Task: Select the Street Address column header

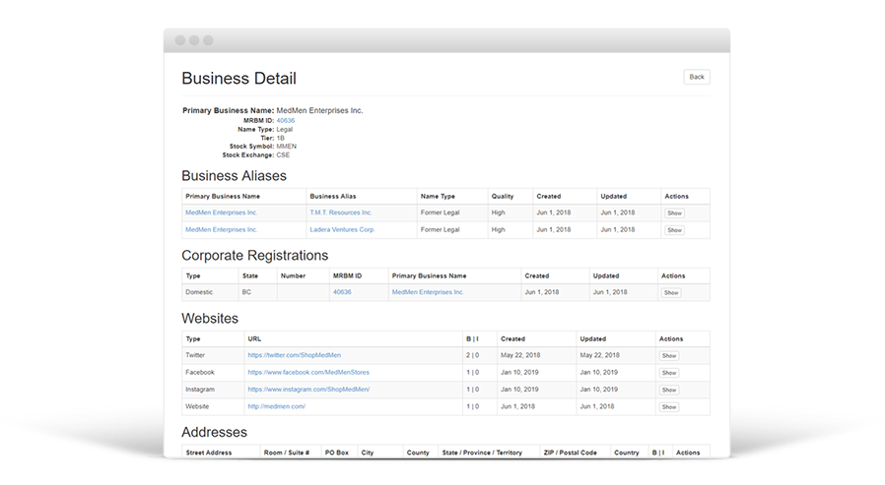Action: point(209,453)
